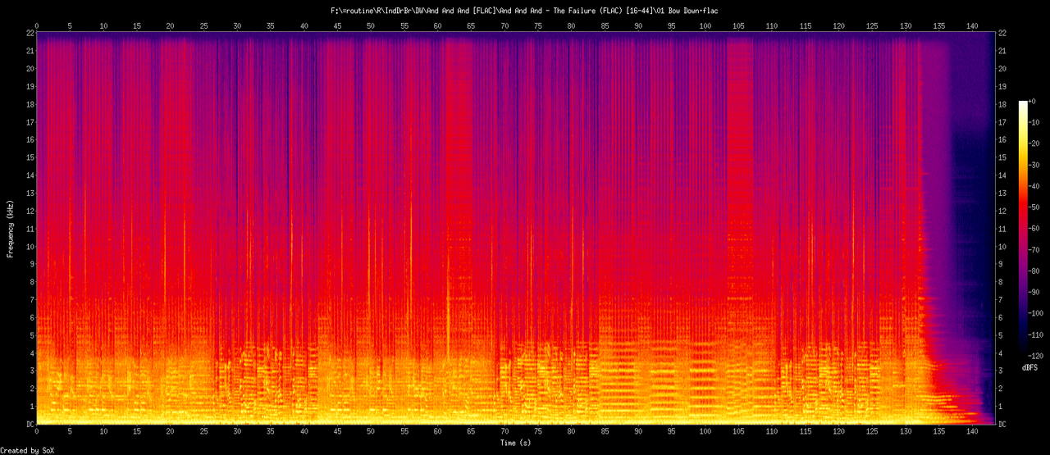
Task: Click the "5" tick on the right frequency axis
Action: click(x=1001, y=335)
